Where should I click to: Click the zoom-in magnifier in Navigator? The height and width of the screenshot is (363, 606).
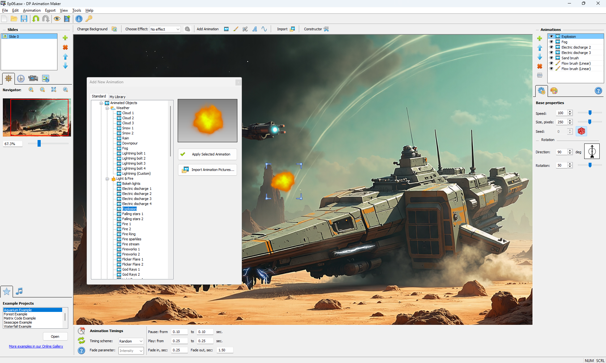pos(31,90)
